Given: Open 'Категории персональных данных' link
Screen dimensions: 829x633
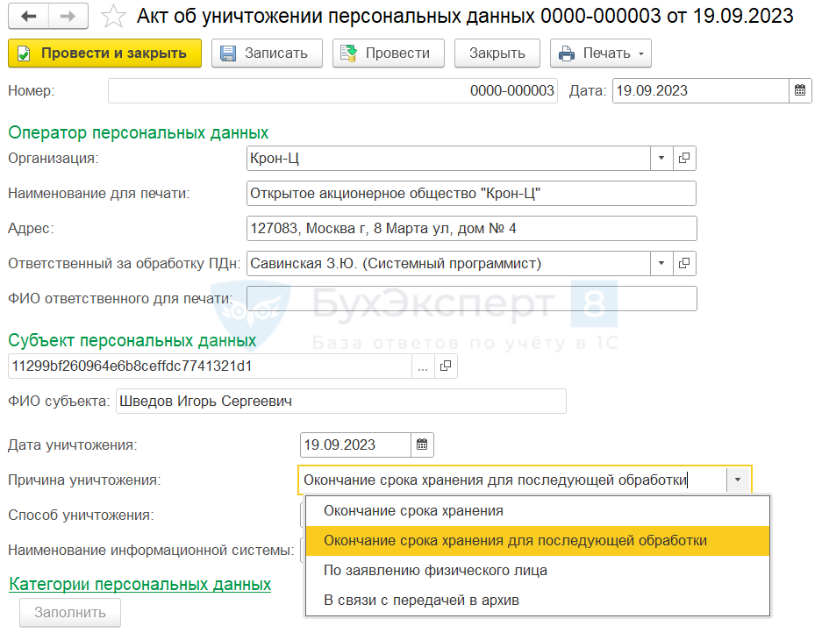Looking at the screenshot, I should click(140, 585).
